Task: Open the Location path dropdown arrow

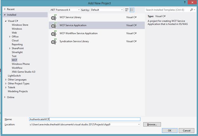Action: pos(139,124)
